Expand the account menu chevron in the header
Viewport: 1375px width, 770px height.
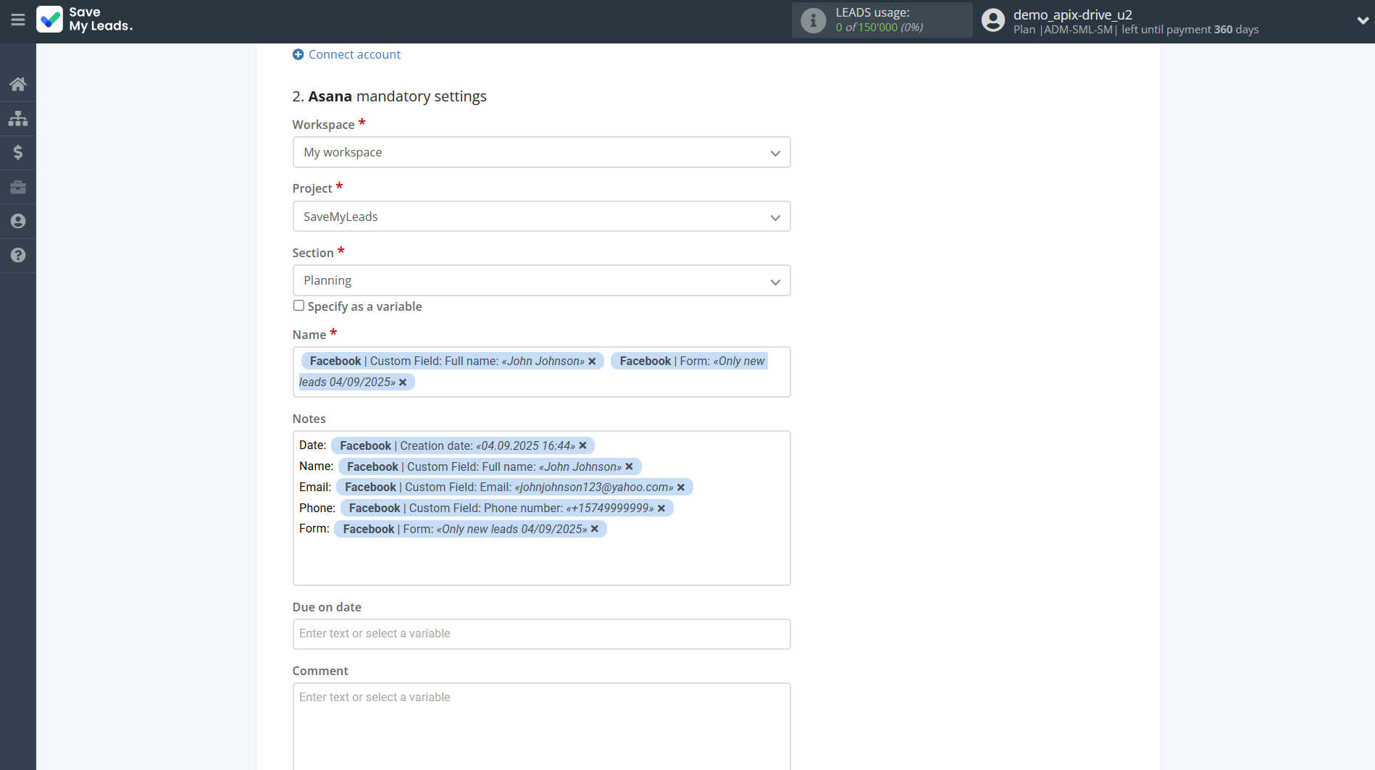(1362, 20)
